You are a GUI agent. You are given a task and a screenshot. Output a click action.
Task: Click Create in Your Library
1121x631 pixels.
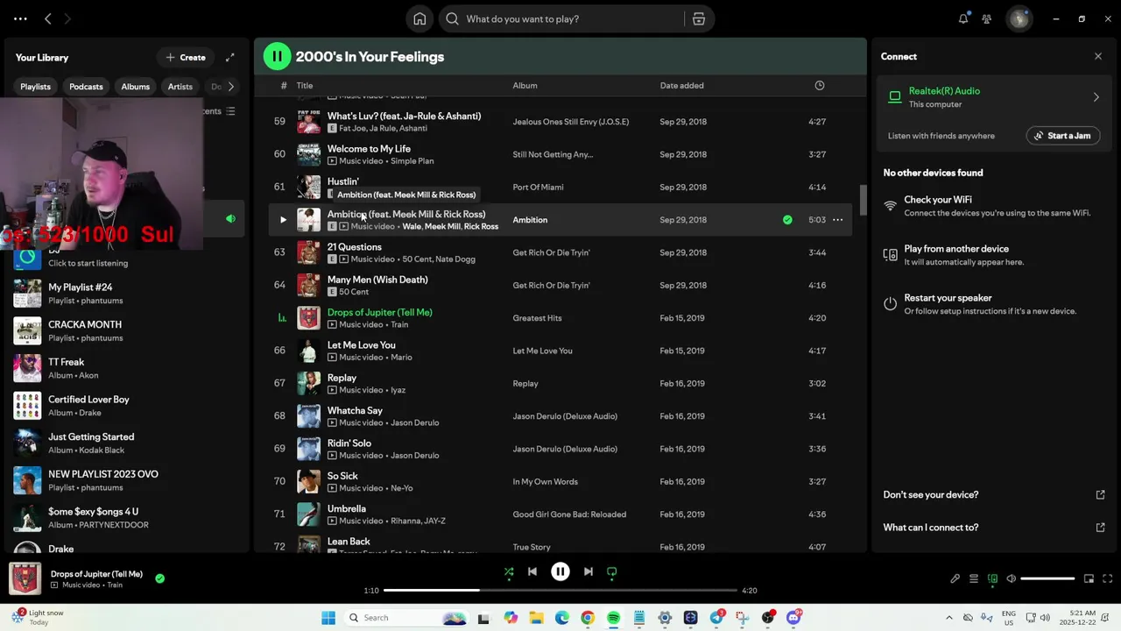186,57
